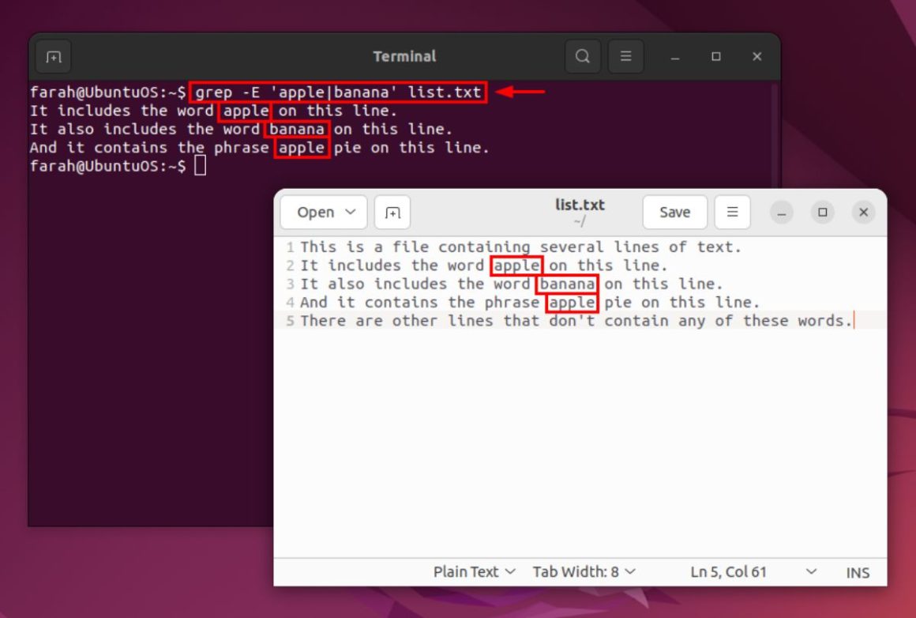Open the Tab Width: 8 dropdown
Screen dimensions: 916x618
coord(585,571)
